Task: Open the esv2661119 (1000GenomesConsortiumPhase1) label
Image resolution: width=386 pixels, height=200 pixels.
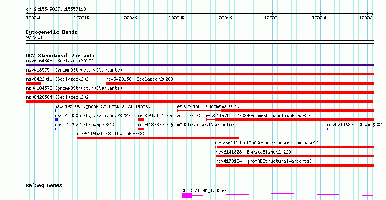Action: pyautogui.click(x=267, y=143)
